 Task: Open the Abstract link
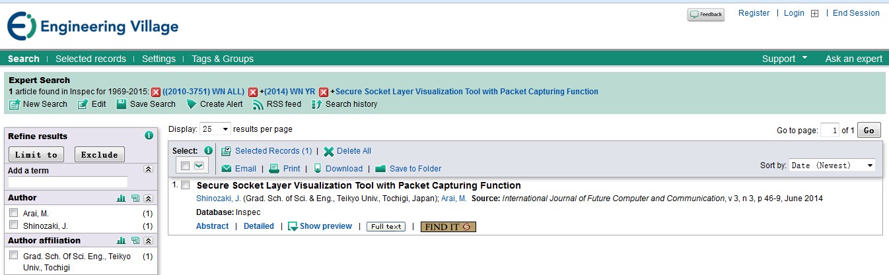click(x=212, y=226)
